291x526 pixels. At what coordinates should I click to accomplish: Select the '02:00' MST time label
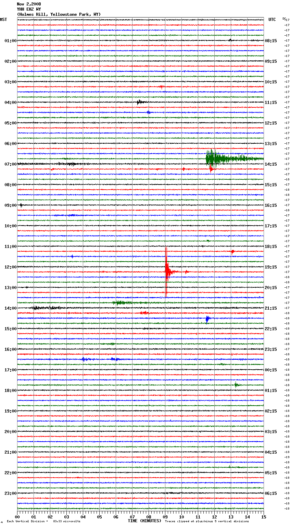(11, 61)
